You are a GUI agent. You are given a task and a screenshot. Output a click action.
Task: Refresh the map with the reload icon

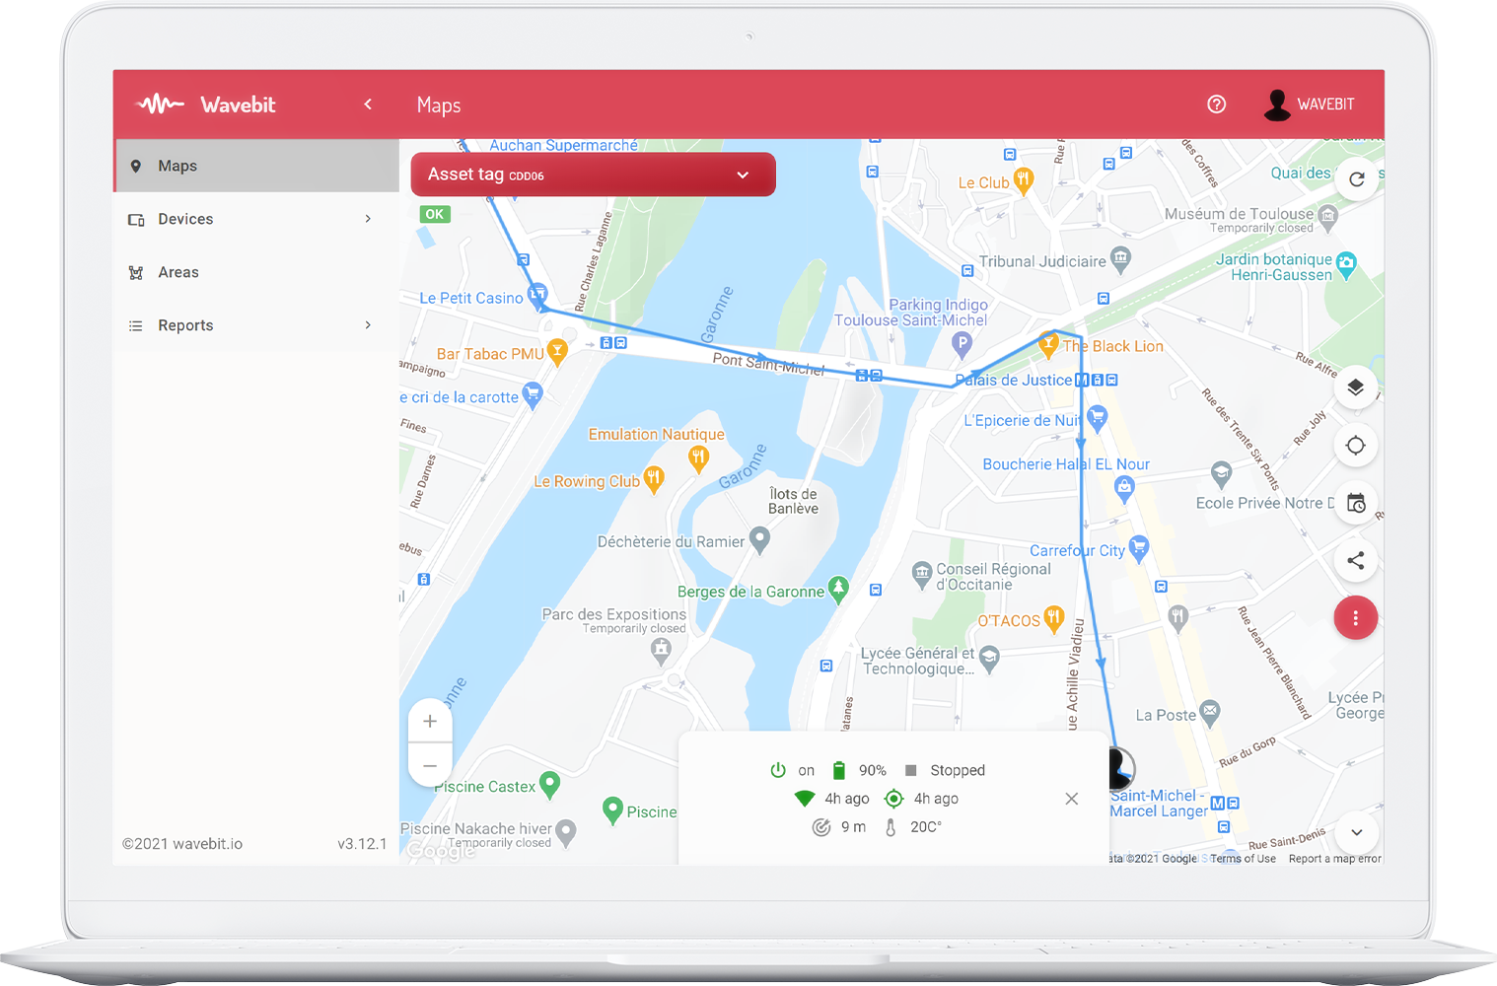point(1357,179)
